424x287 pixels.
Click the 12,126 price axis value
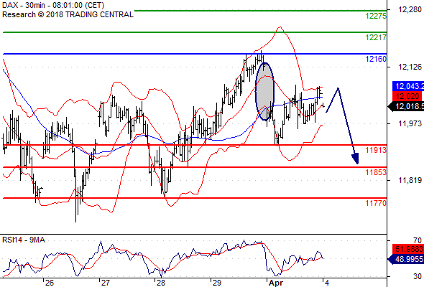[x=410, y=67]
